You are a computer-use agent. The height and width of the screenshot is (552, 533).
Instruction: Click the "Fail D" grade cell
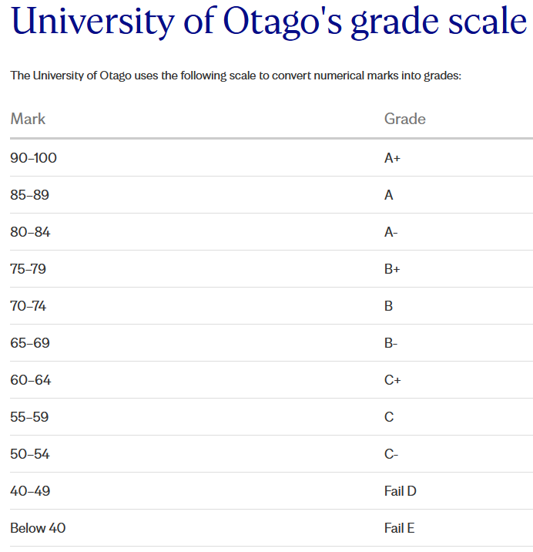pos(400,491)
